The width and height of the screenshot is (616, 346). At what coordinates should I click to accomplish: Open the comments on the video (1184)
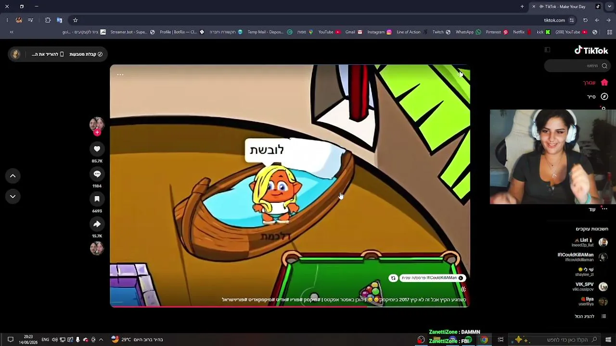coord(97,174)
